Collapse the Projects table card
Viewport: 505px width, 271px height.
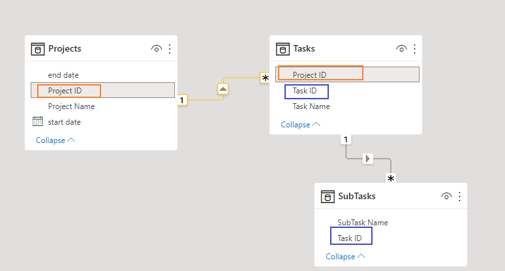click(x=55, y=140)
